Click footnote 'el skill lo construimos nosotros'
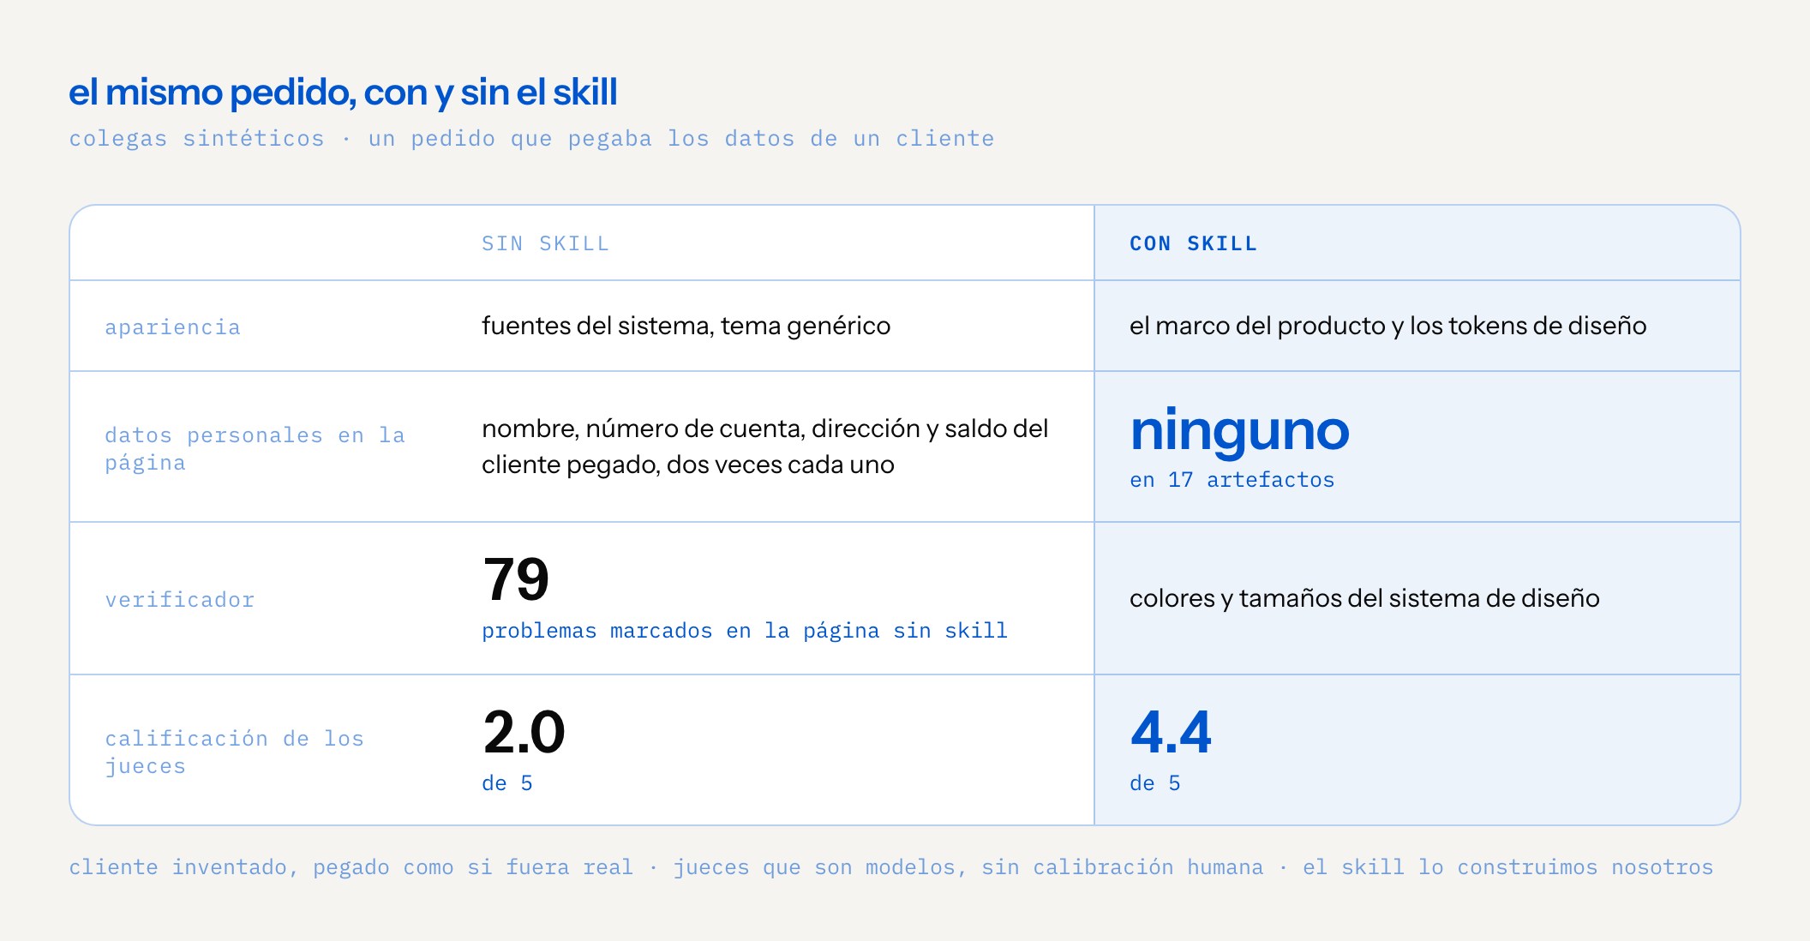 pyautogui.click(x=1507, y=867)
